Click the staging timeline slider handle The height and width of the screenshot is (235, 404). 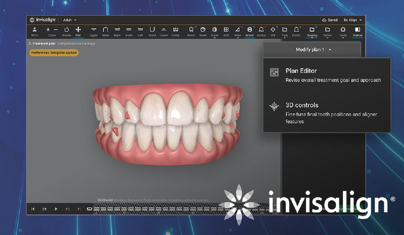(x=90, y=209)
